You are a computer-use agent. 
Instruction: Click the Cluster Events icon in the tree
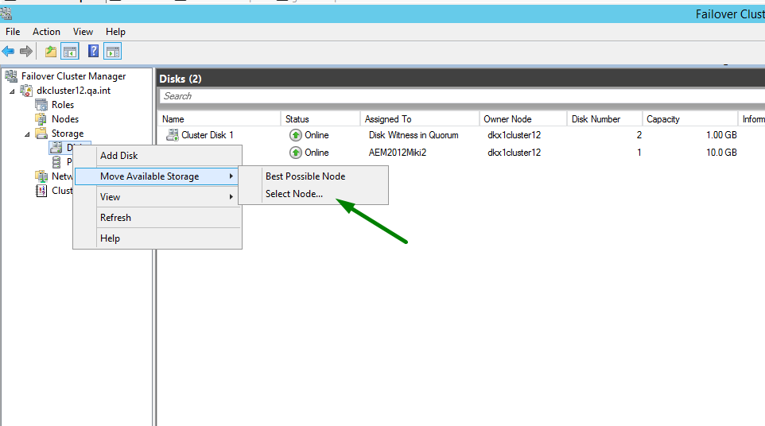pyautogui.click(x=41, y=191)
